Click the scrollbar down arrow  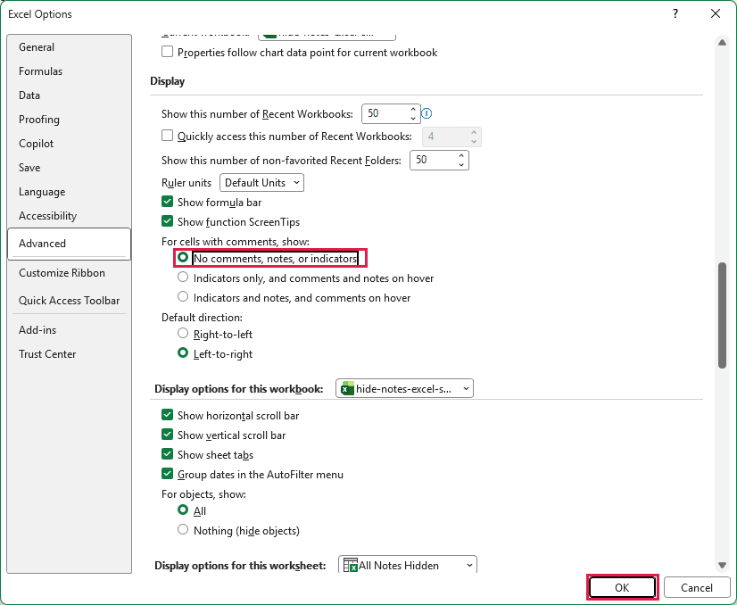[x=723, y=565]
